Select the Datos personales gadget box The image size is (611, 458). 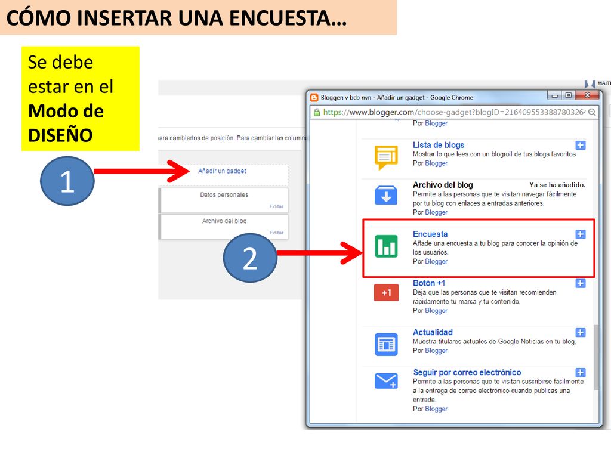point(224,200)
